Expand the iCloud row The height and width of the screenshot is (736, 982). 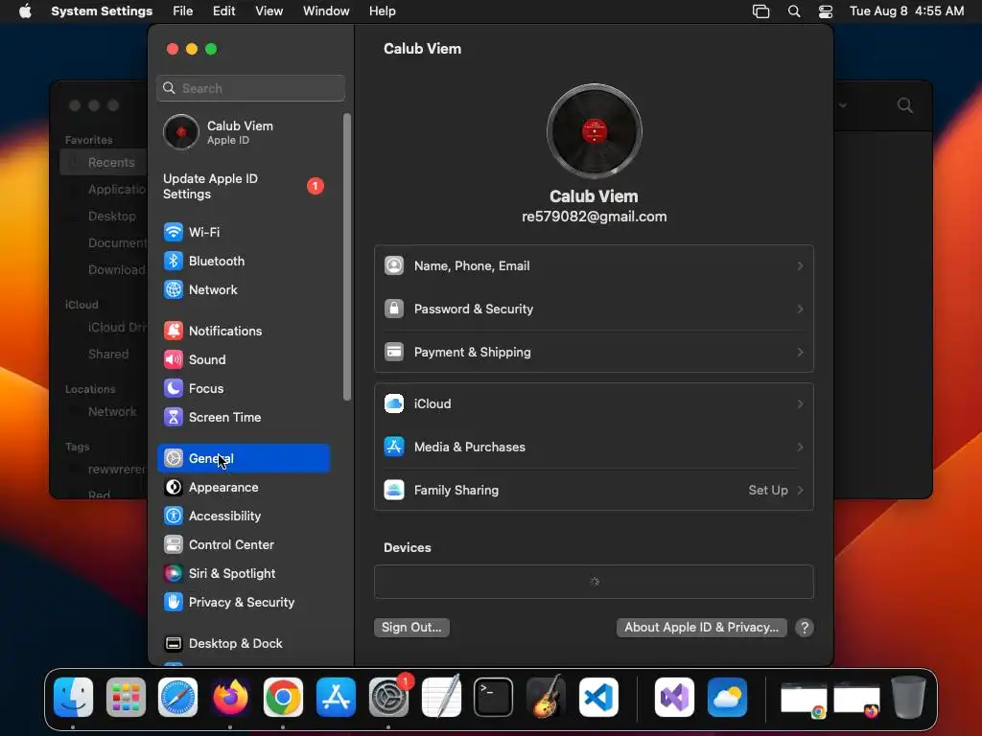[594, 403]
